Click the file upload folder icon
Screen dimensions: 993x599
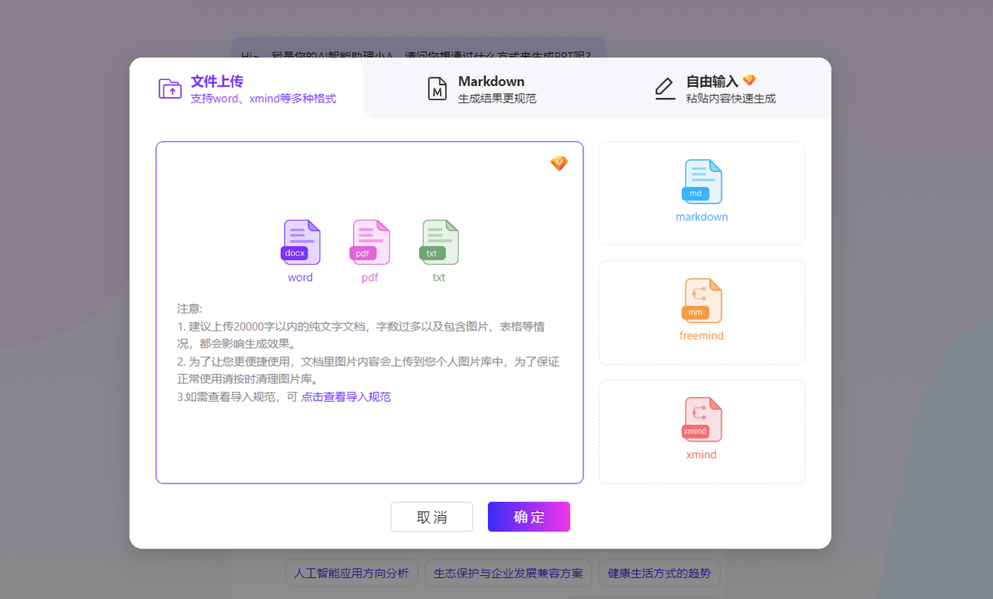pyautogui.click(x=170, y=88)
